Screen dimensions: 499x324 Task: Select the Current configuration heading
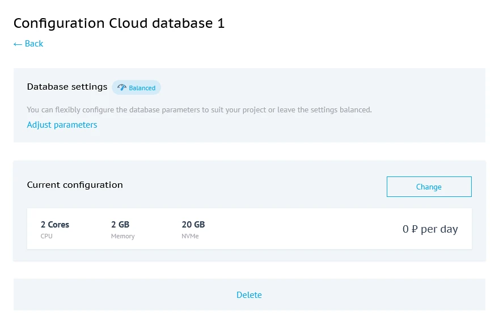pyautogui.click(x=75, y=185)
